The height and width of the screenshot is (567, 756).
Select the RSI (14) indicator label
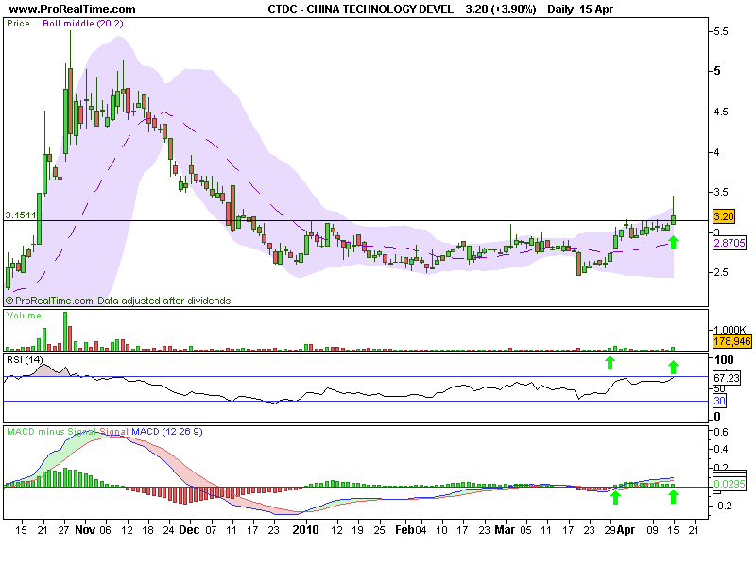click(25, 360)
